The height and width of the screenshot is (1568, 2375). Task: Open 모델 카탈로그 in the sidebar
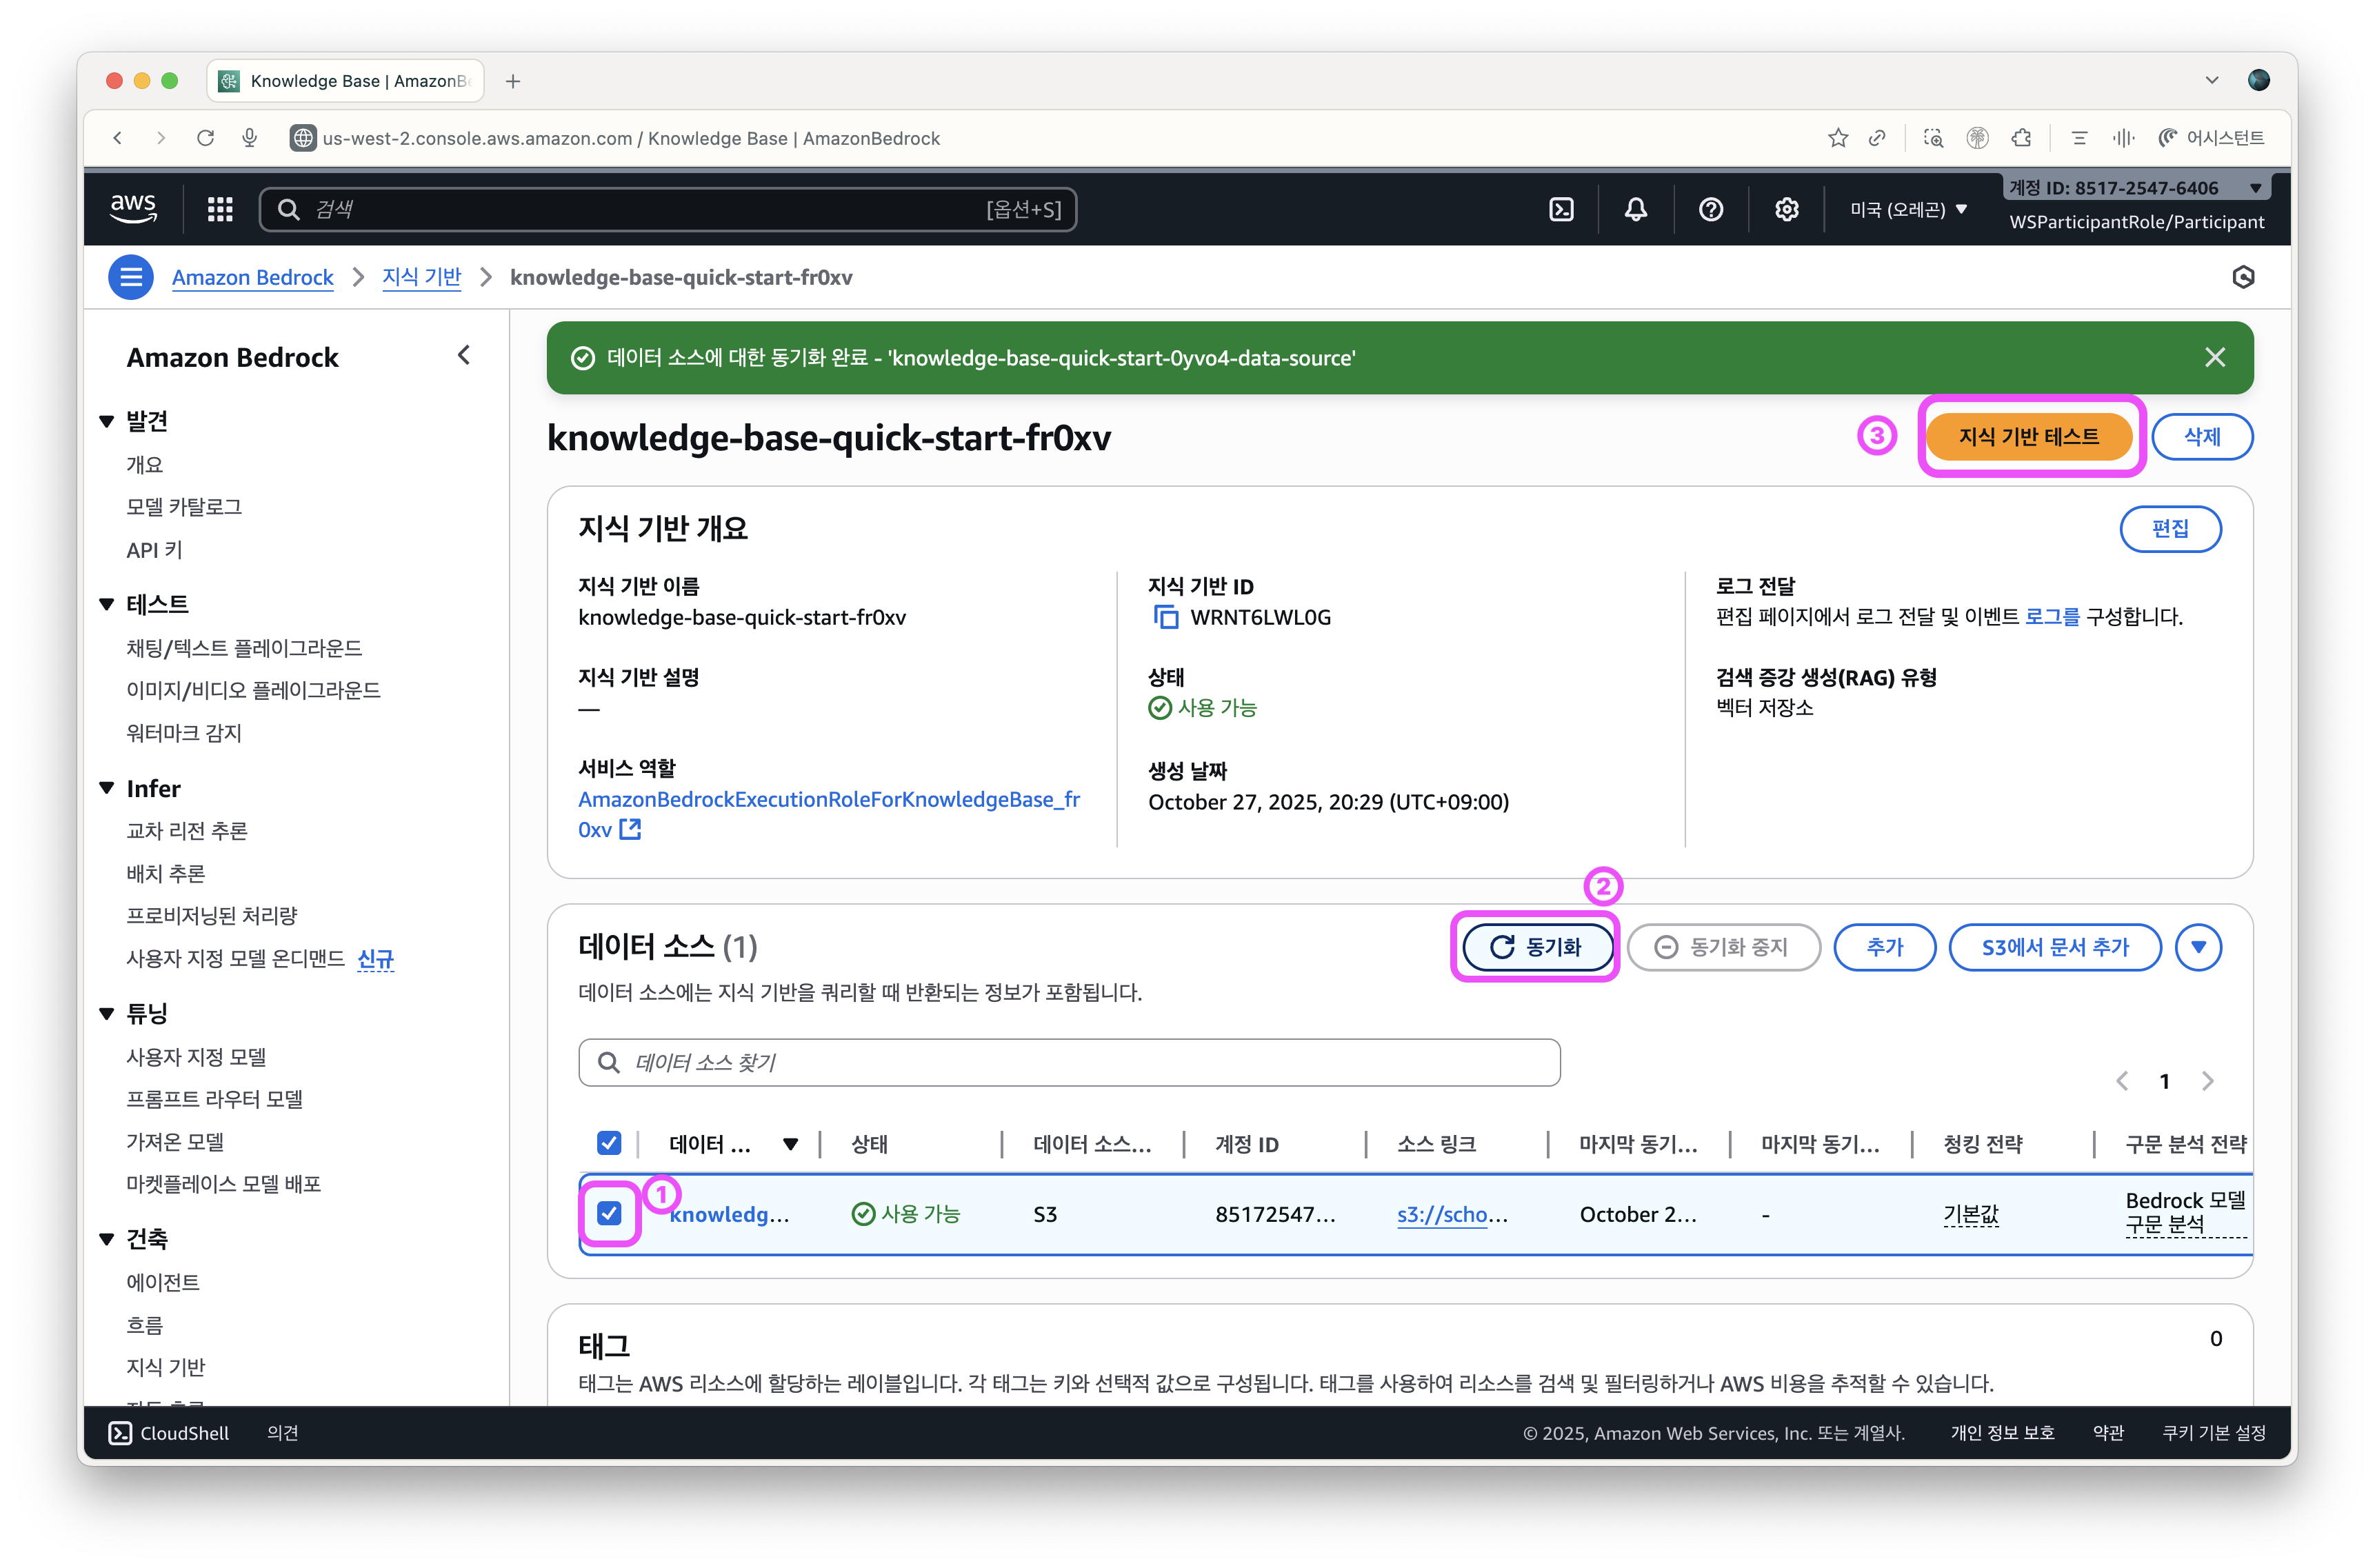coord(184,507)
